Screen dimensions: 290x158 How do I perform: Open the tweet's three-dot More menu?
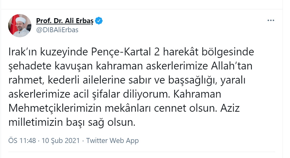[x=271, y=20]
